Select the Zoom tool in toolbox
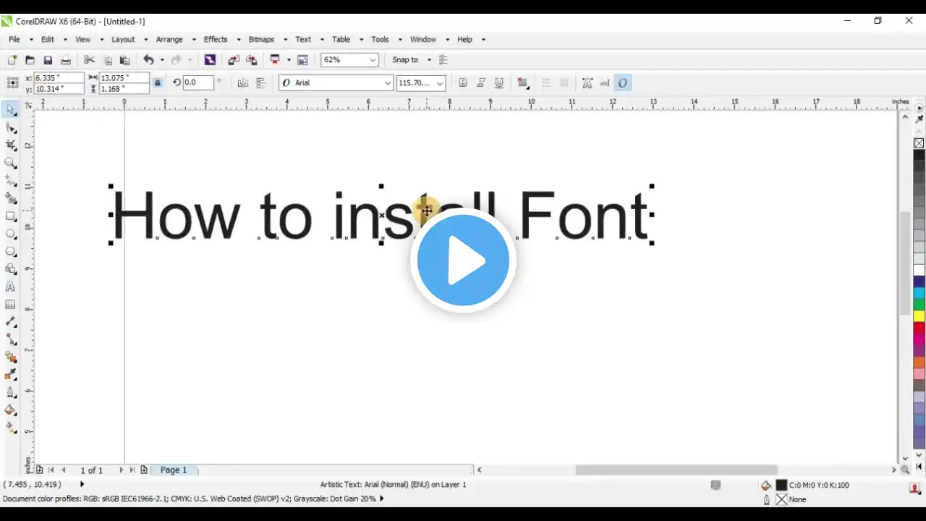This screenshot has width=926, height=521. [x=11, y=163]
